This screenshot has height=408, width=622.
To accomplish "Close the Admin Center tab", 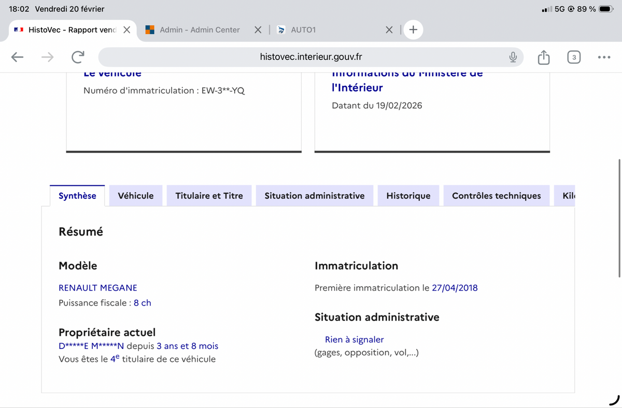I will coord(258,30).
